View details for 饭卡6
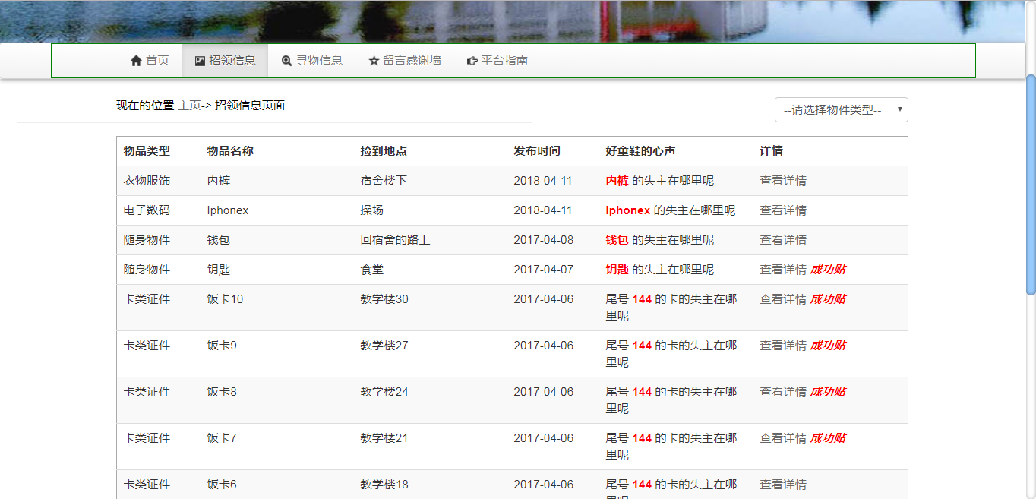The image size is (1036, 499). pyautogui.click(x=783, y=485)
